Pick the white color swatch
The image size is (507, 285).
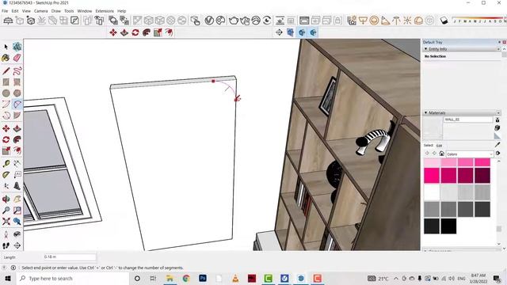tap(432, 192)
